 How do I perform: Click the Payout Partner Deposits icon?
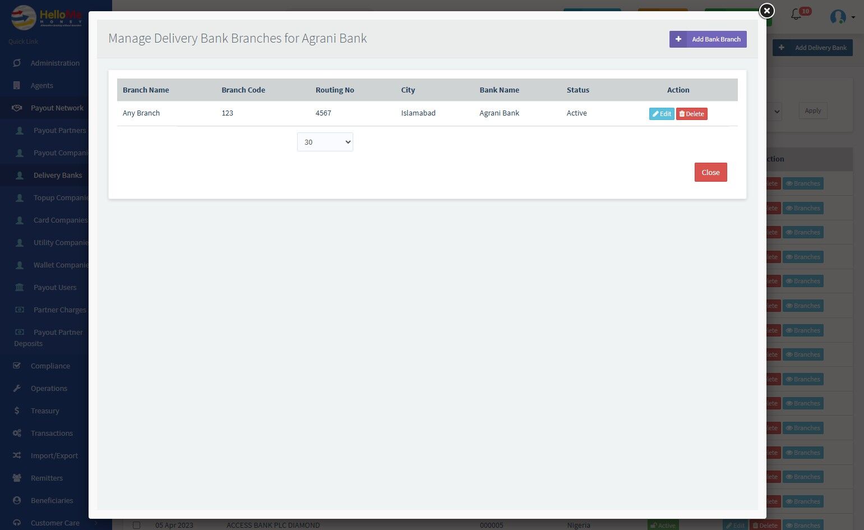(x=20, y=332)
